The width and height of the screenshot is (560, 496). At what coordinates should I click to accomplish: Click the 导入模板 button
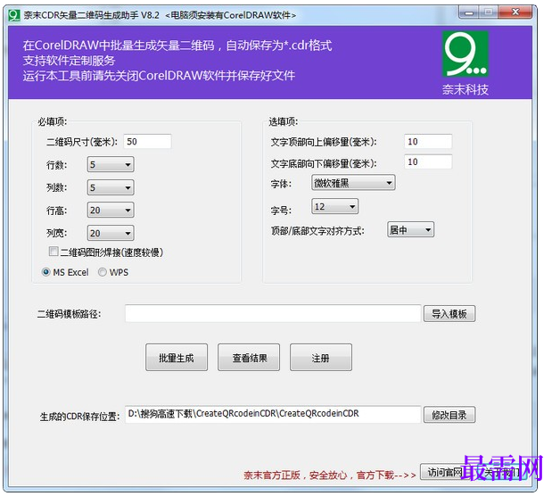coord(449,314)
